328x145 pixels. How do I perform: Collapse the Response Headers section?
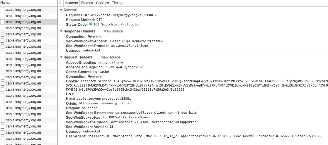click(61, 31)
